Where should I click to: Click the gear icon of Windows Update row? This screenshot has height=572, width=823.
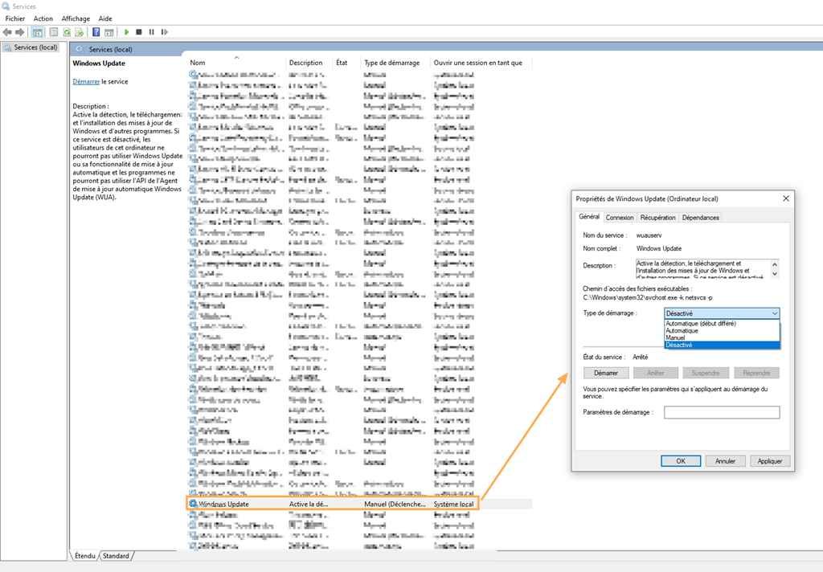tap(193, 504)
